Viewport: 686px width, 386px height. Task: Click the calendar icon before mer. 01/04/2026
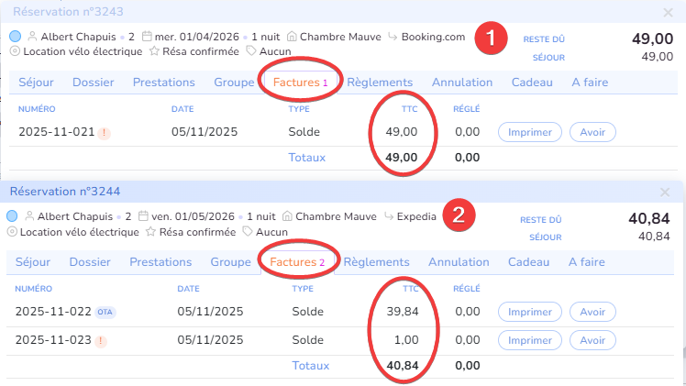click(145, 37)
